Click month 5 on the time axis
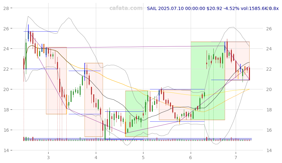This screenshot has height=163, width=282. click(x=143, y=158)
